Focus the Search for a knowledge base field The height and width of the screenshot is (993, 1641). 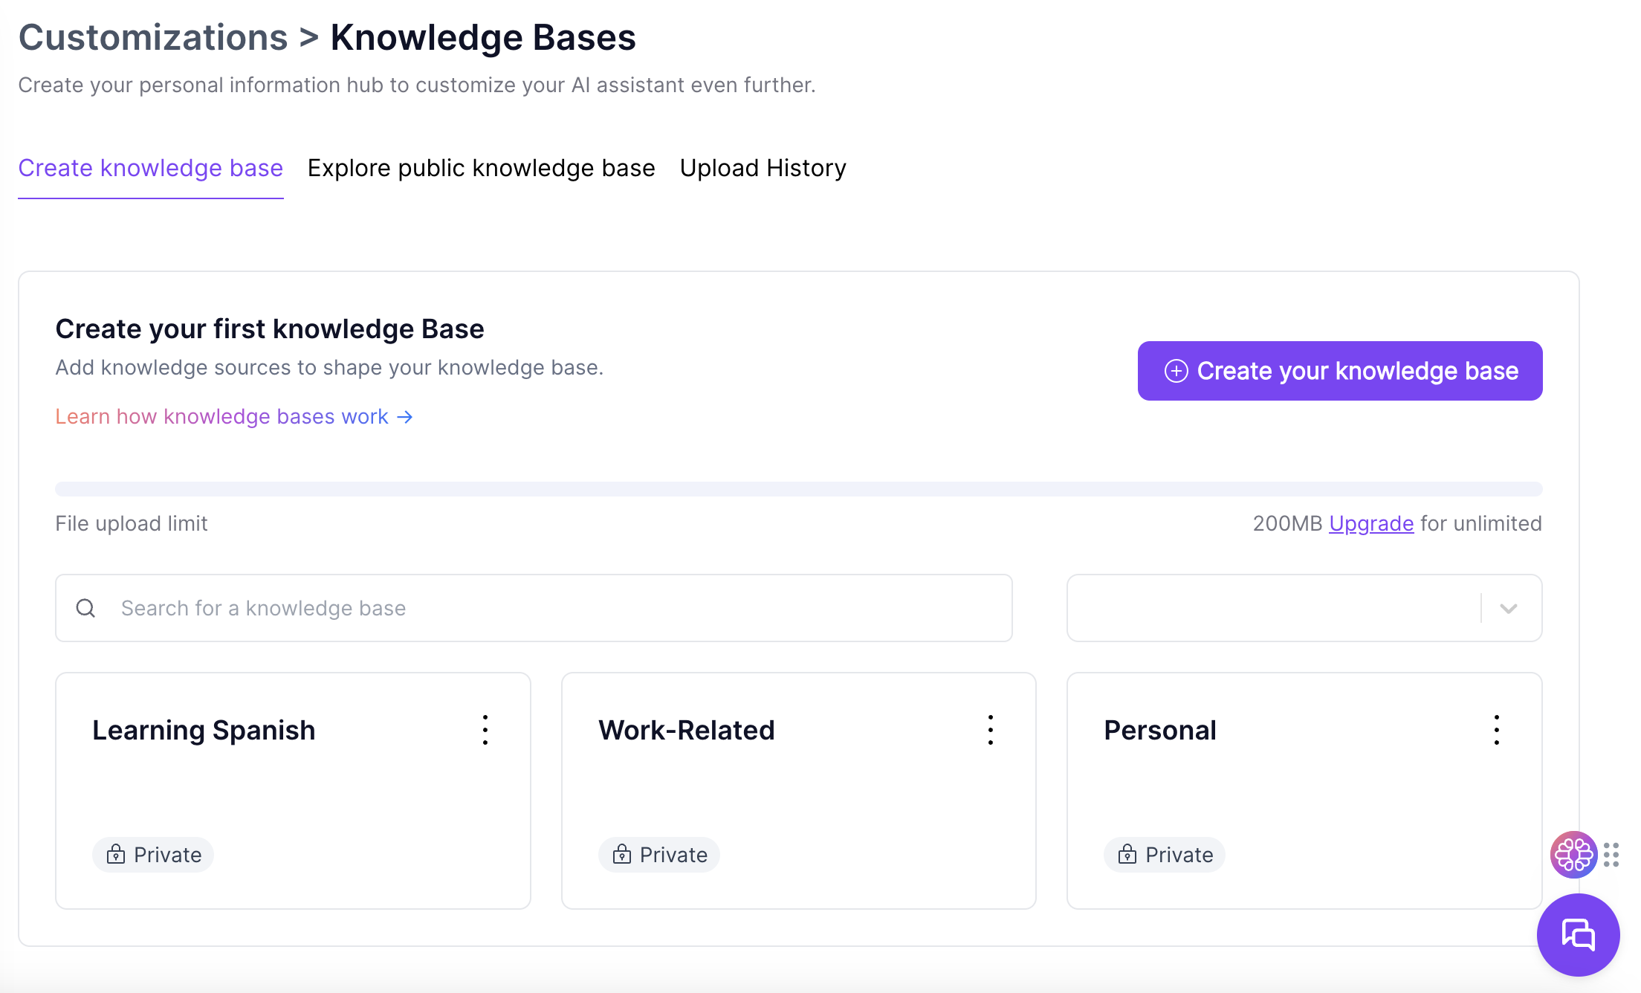[x=534, y=608]
